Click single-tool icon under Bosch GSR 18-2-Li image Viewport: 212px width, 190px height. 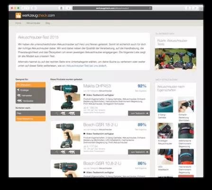pyautogui.click(x=56, y=152)
